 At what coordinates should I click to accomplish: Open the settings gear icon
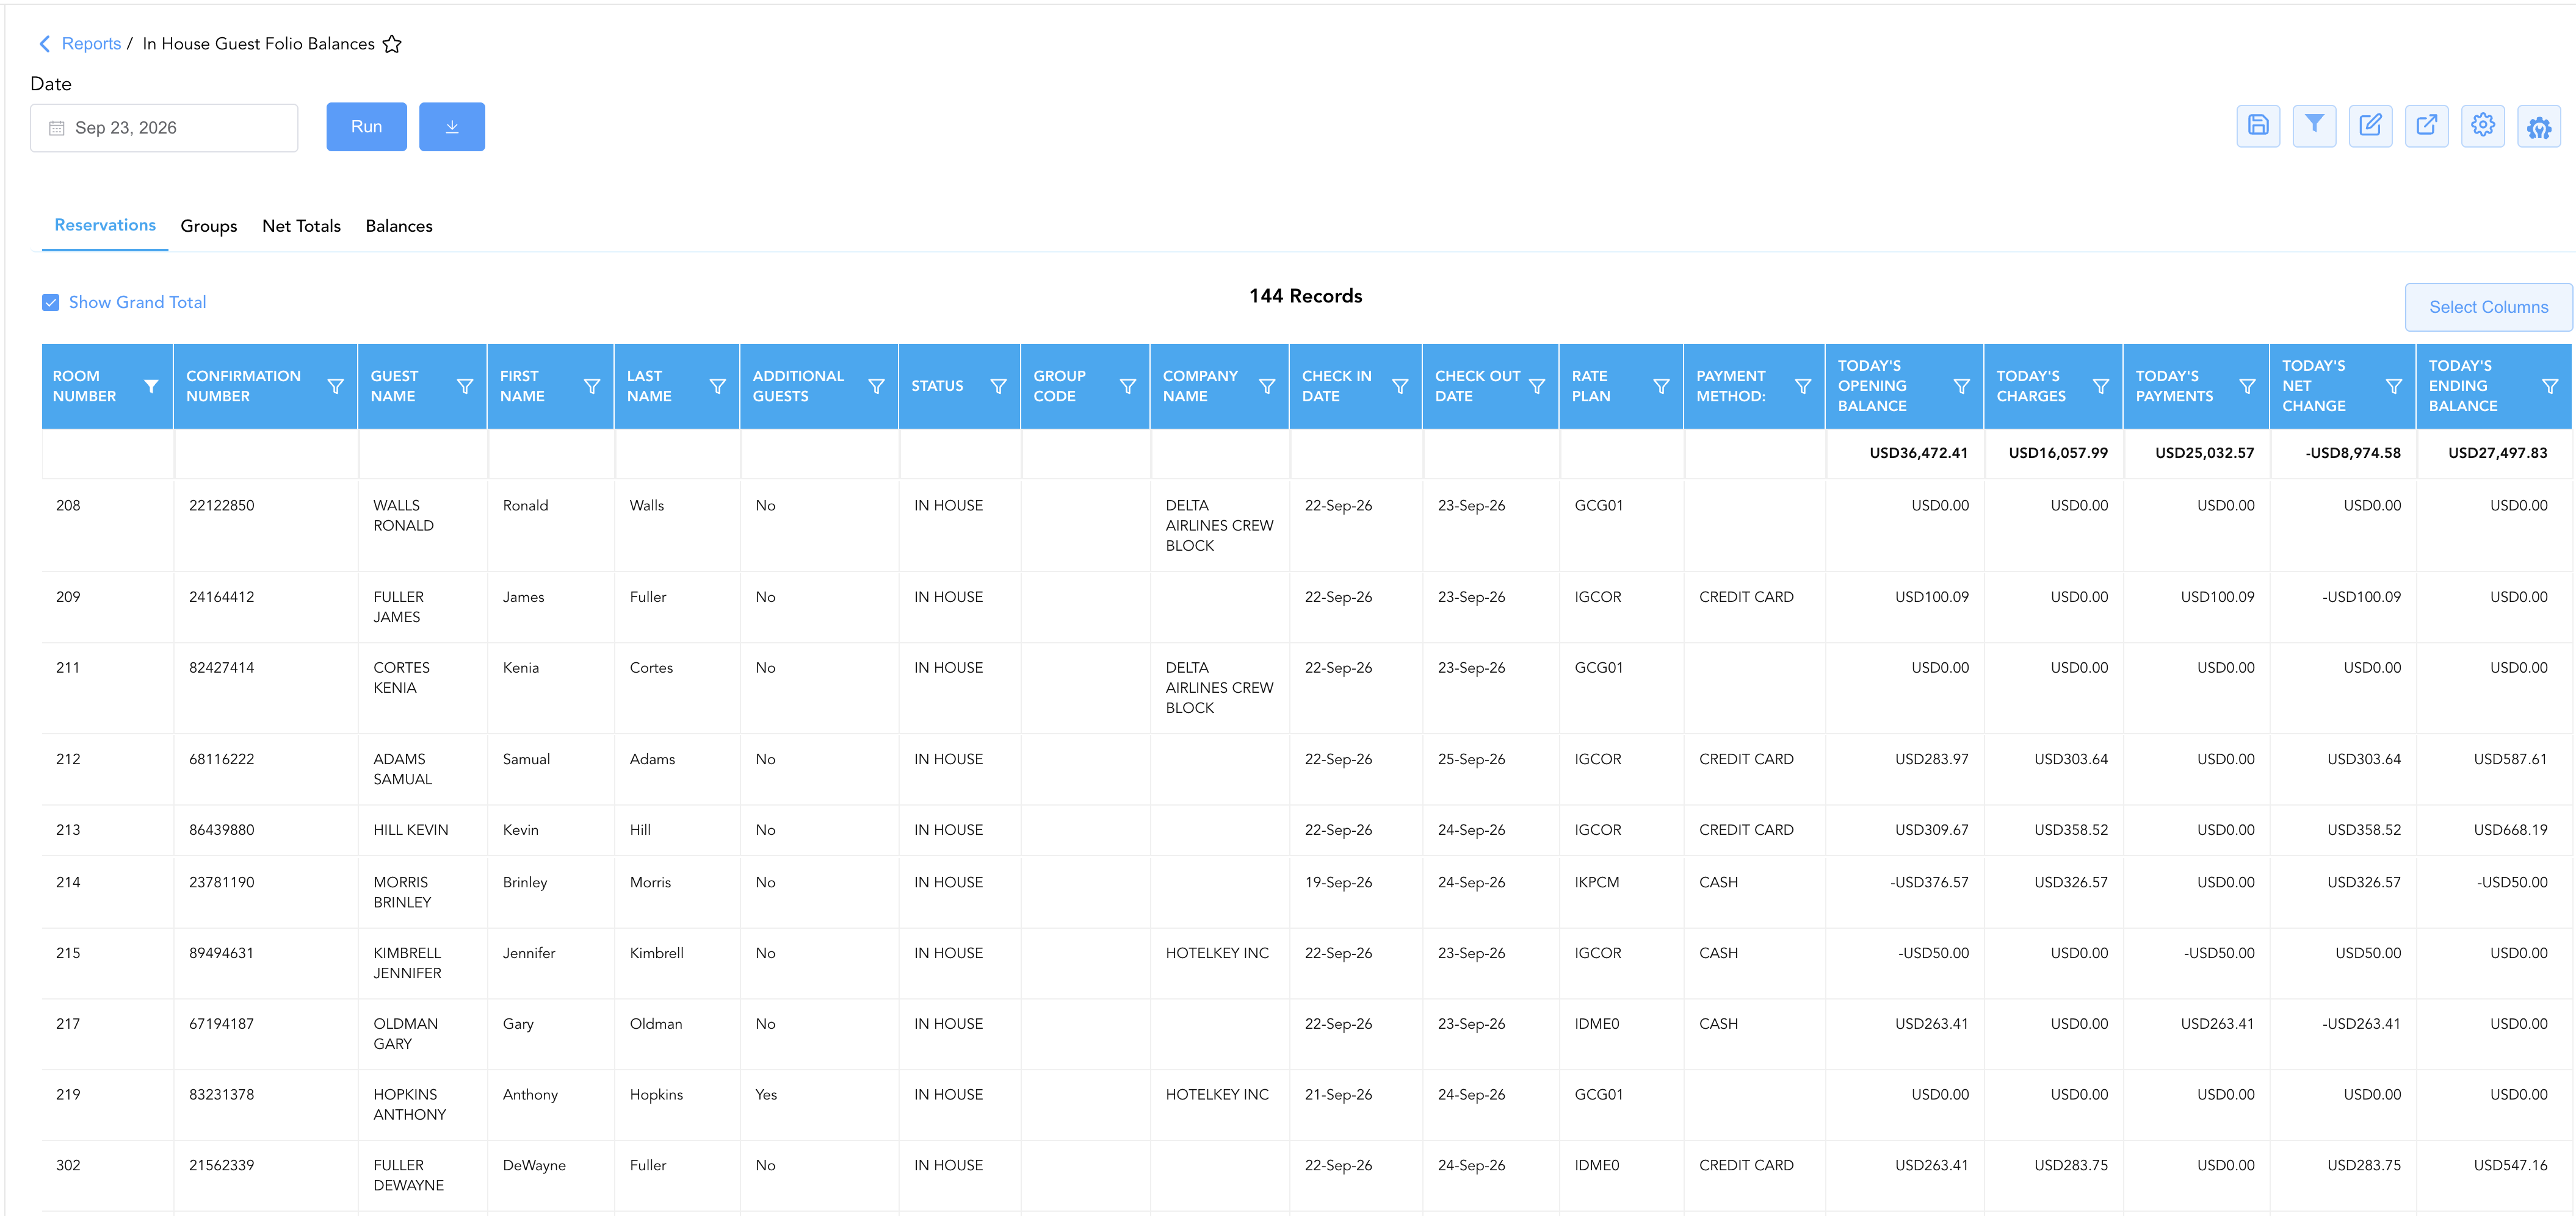pos(2482,126)
